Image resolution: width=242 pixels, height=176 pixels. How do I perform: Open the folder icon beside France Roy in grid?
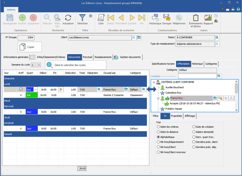[126, 89]
